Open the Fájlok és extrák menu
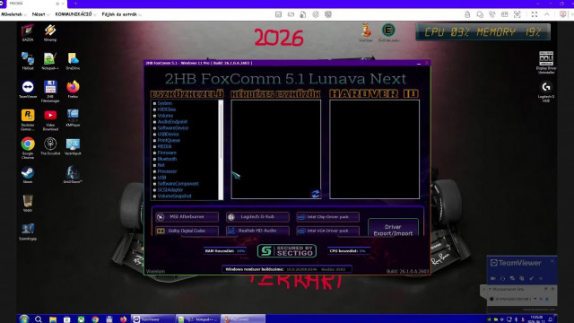The width and height of the screenshot is (574, 323). 122,14
